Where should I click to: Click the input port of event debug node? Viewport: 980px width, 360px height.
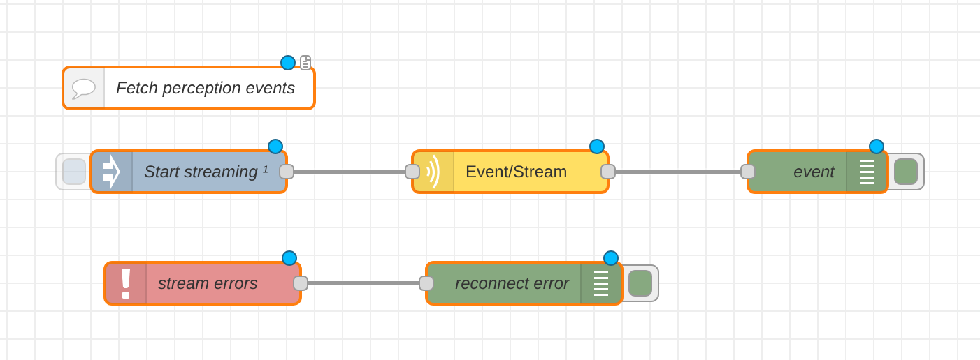[748, 172]
